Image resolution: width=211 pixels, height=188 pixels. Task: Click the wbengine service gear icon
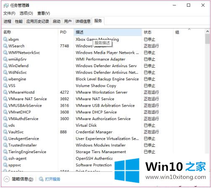click(5, 79)
